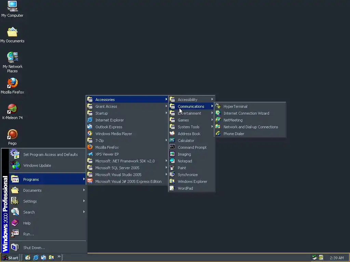
Task: Choose Run... from the start menu
Action: 48,234
